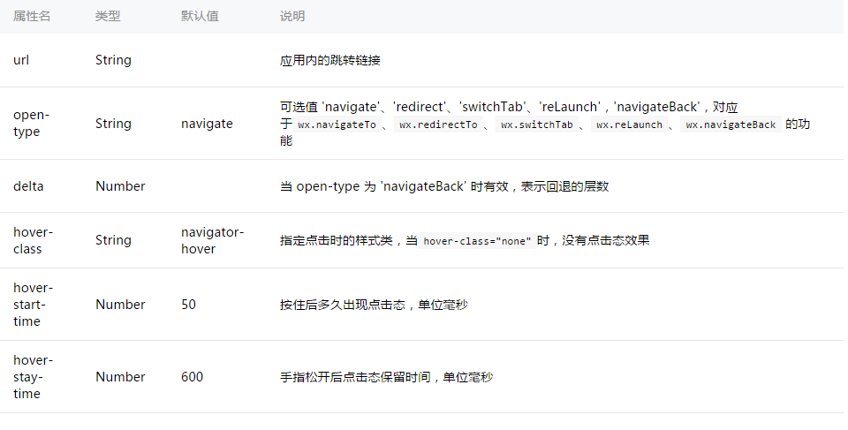
Task: Click the 属性名 column header
Action: click(x=32, y=16)
